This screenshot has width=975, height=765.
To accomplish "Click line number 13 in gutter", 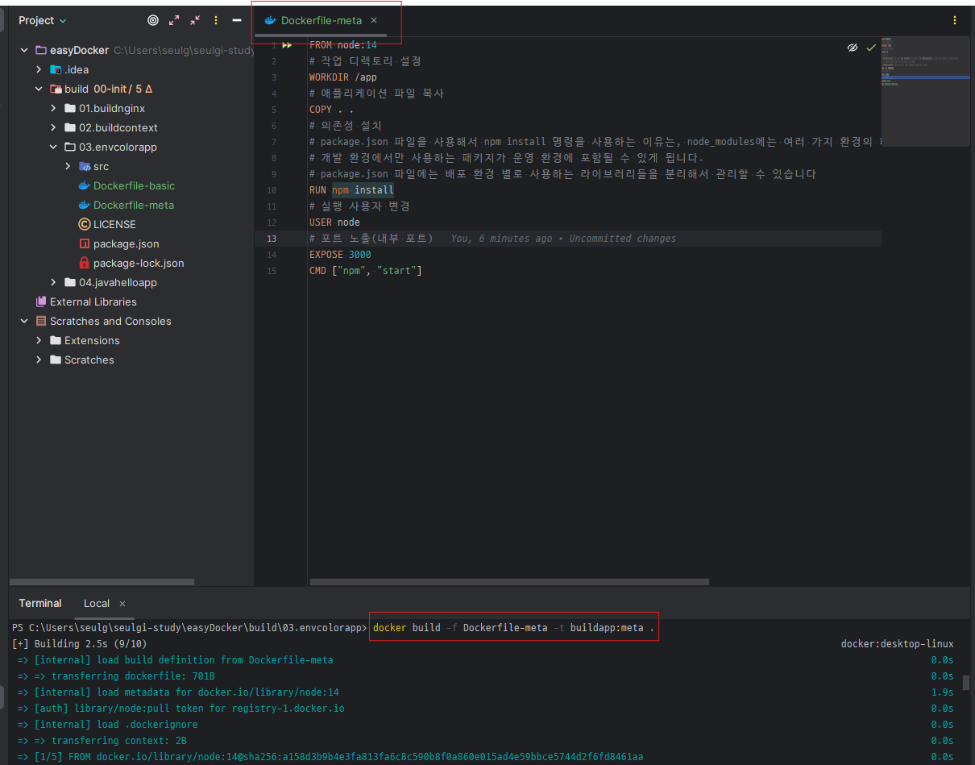I will [x=271, y=239].
